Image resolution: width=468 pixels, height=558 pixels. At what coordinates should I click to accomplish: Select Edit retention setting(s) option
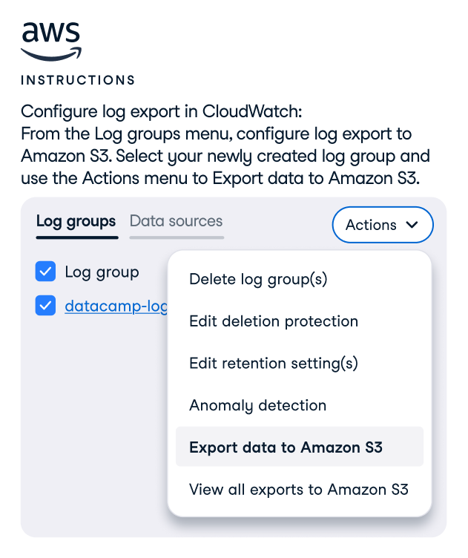tap(274, 364)
